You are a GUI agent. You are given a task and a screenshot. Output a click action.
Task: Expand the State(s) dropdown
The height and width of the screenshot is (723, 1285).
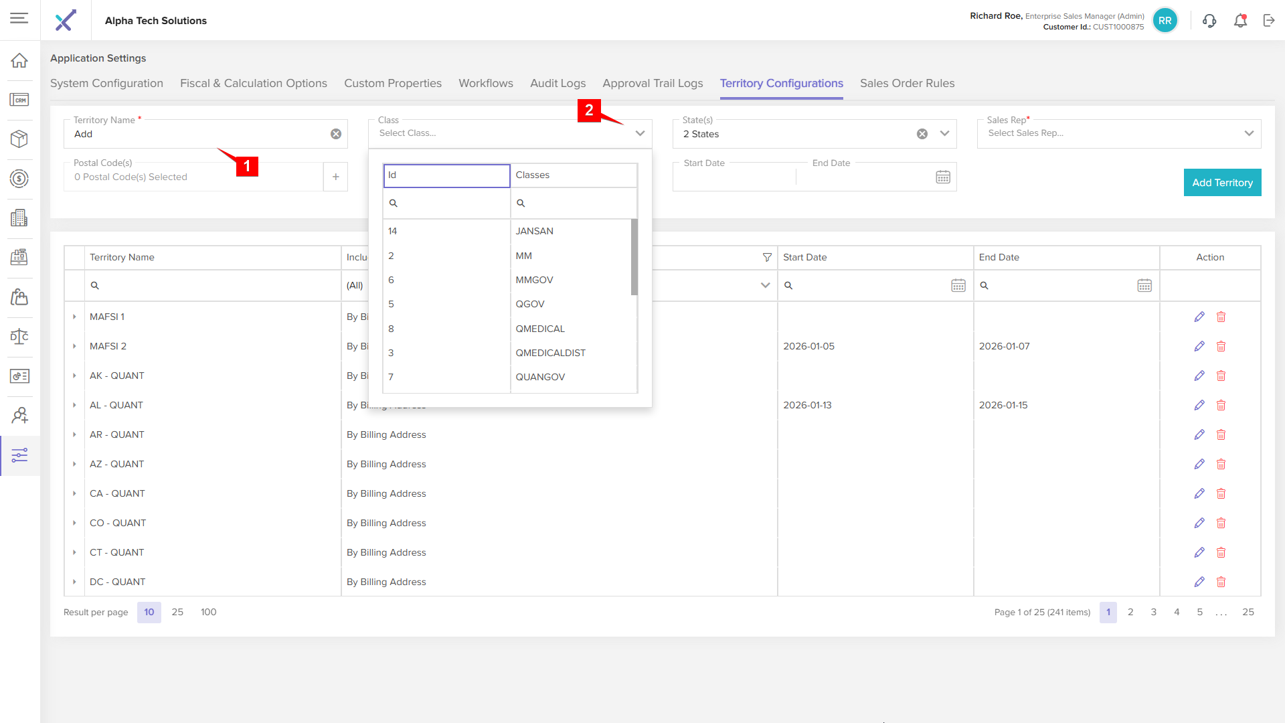944,133
